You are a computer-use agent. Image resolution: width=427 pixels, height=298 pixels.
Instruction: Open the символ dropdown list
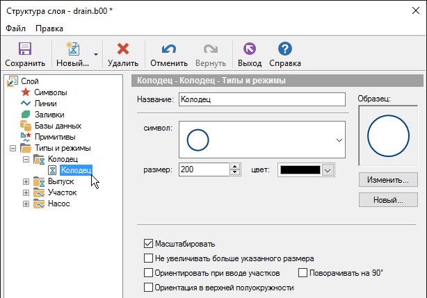pyautogui.click(x=340, y=140)
